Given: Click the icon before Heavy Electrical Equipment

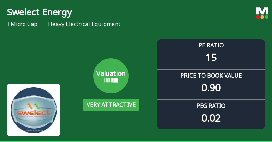Looking at the screenshot, I should click(x=46, y=24).
